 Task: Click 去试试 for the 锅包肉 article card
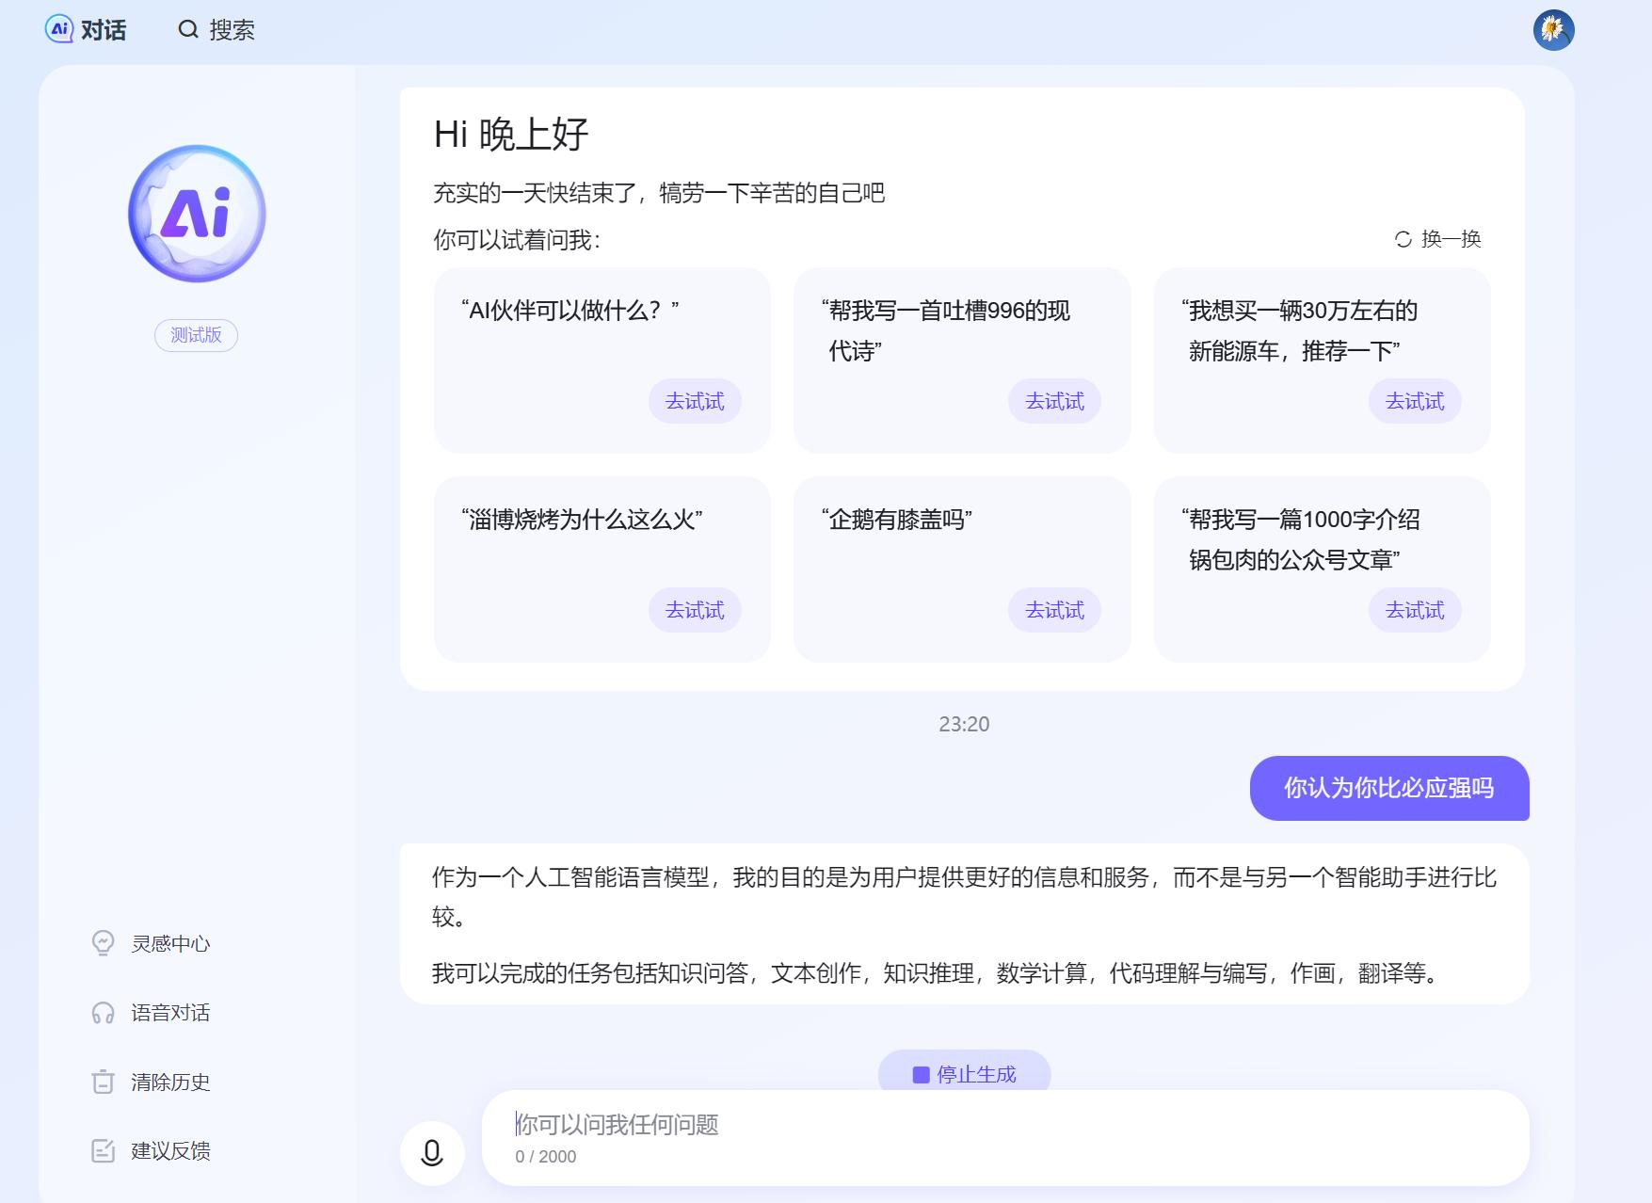(1414, 610)
